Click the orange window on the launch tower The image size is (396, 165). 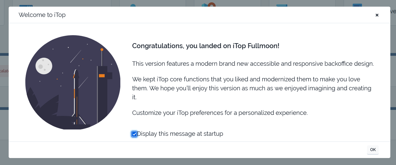[102, 76]
